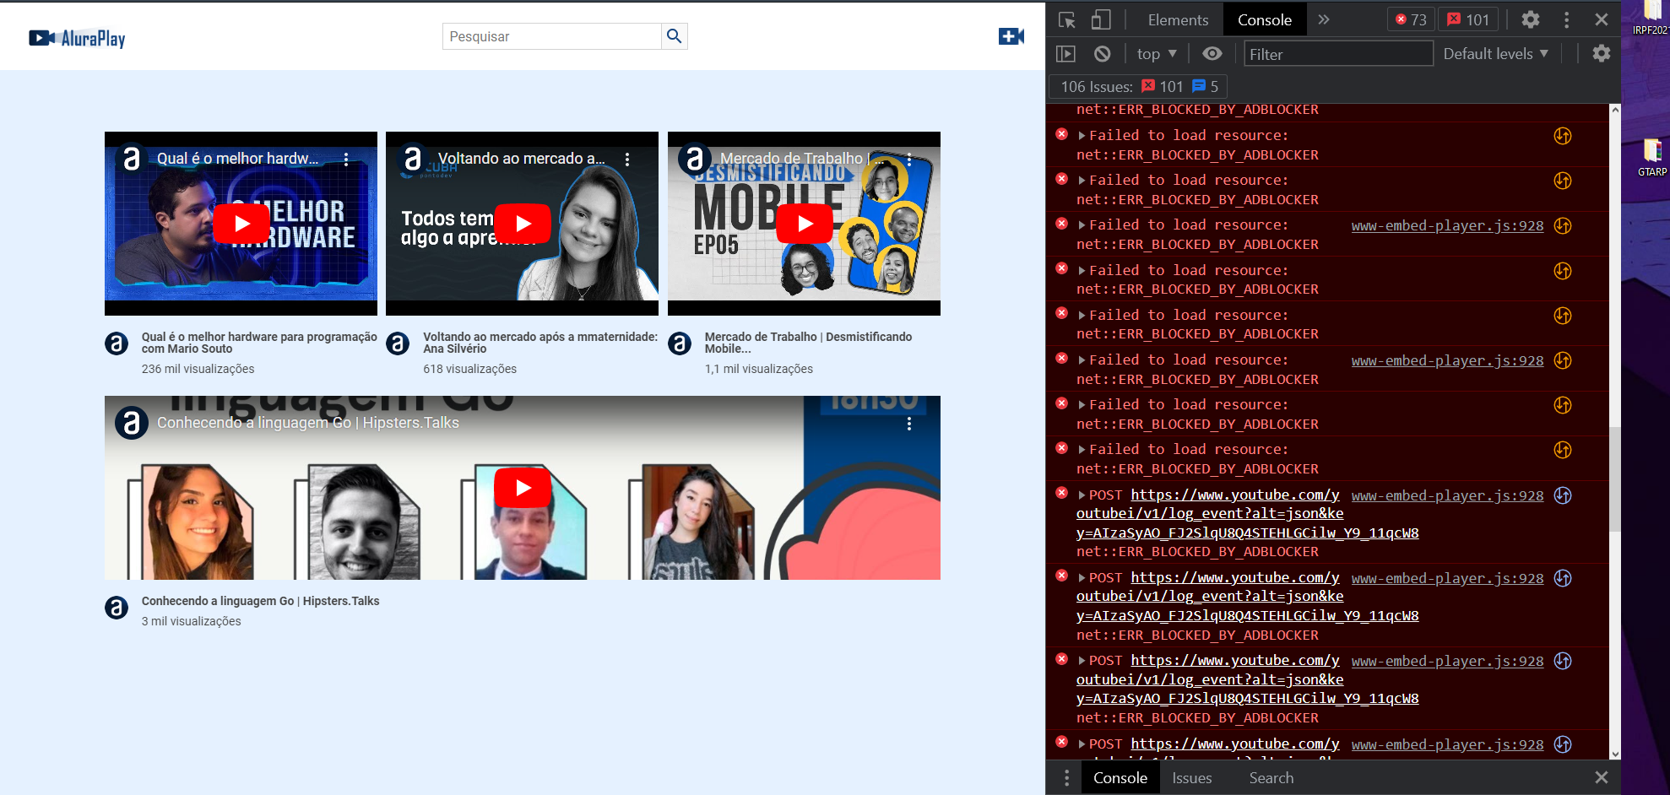Click the channel icon beside 'Conhecendo a linguagem Go | Hipsters.Talks' caption

coord(117,608)
